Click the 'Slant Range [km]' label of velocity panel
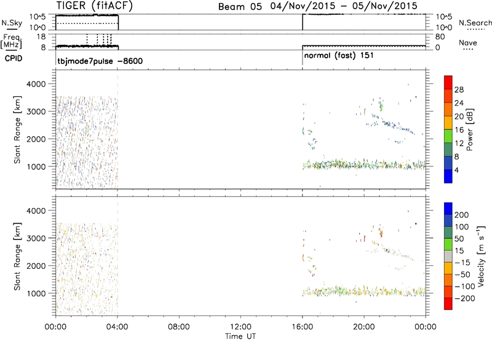 [17, 256]
